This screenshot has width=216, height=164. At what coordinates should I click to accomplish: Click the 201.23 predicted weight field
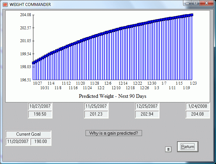coord(96,114)
